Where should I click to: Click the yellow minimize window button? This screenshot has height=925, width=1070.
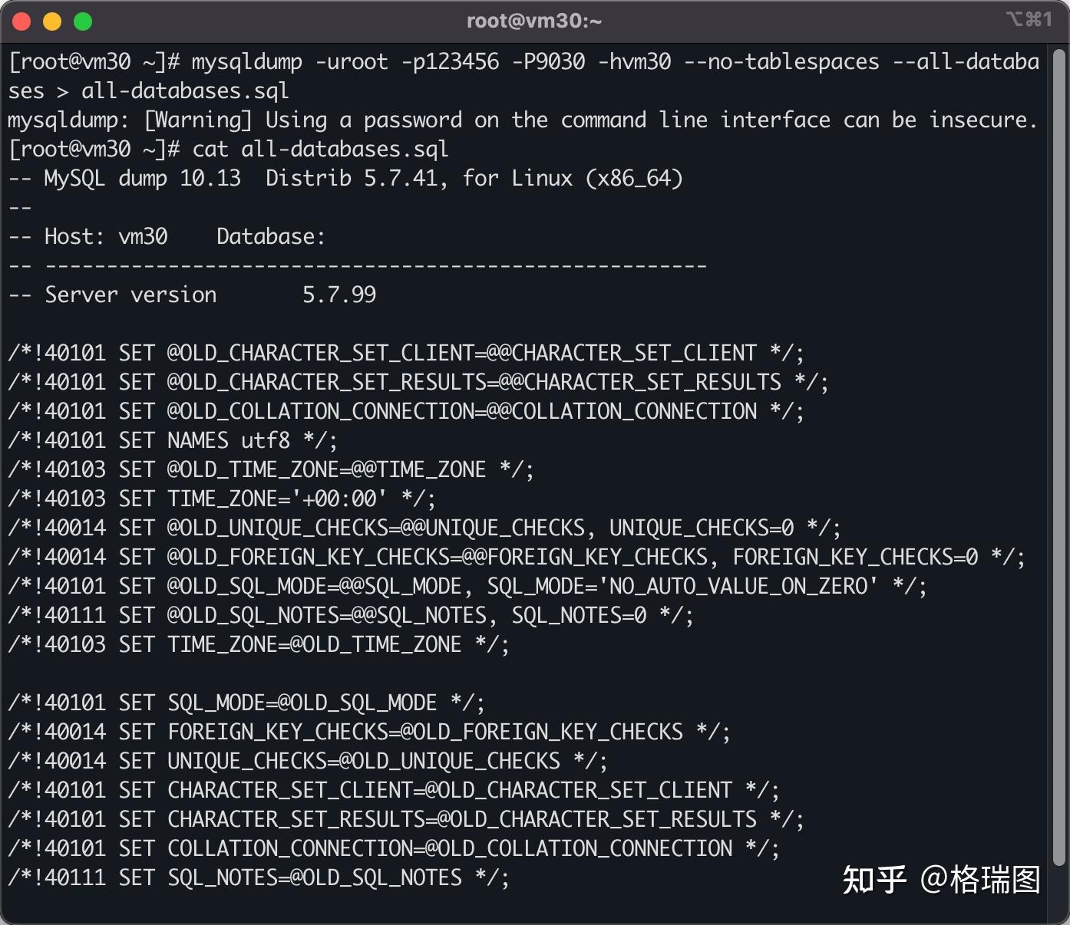pos(52,21)
